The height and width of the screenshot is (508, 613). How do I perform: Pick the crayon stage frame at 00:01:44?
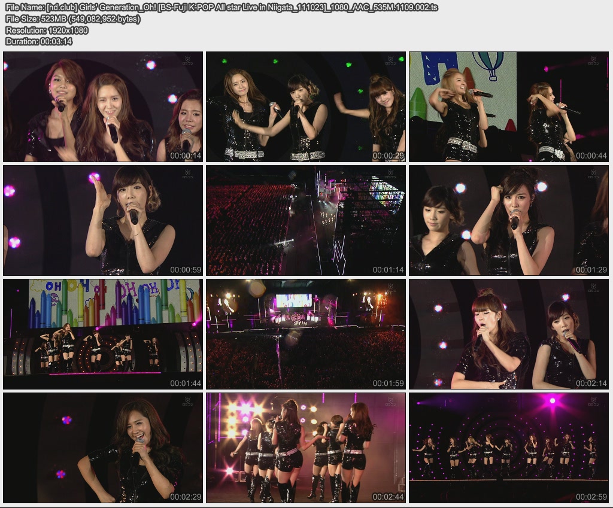(103, 334)
